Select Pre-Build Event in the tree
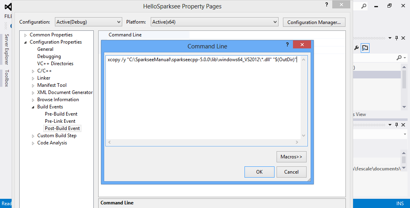Screen dimensions: 410x208 coord(61,114)
